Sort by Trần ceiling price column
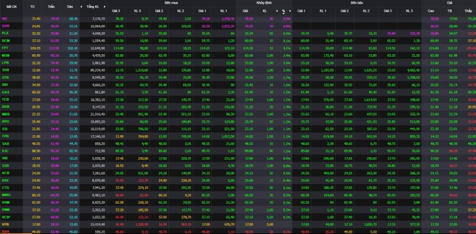Screen dimensions: 476x234 (x=51, y=7)
